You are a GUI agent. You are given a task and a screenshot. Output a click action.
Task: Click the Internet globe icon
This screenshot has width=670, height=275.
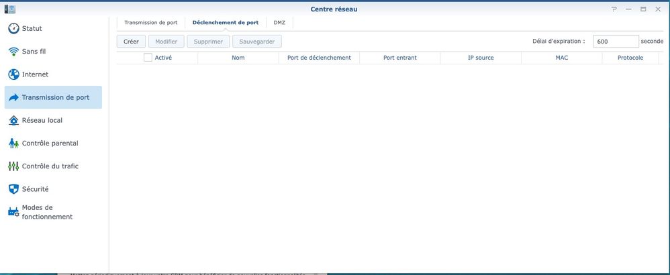click(x=13, y=74)
